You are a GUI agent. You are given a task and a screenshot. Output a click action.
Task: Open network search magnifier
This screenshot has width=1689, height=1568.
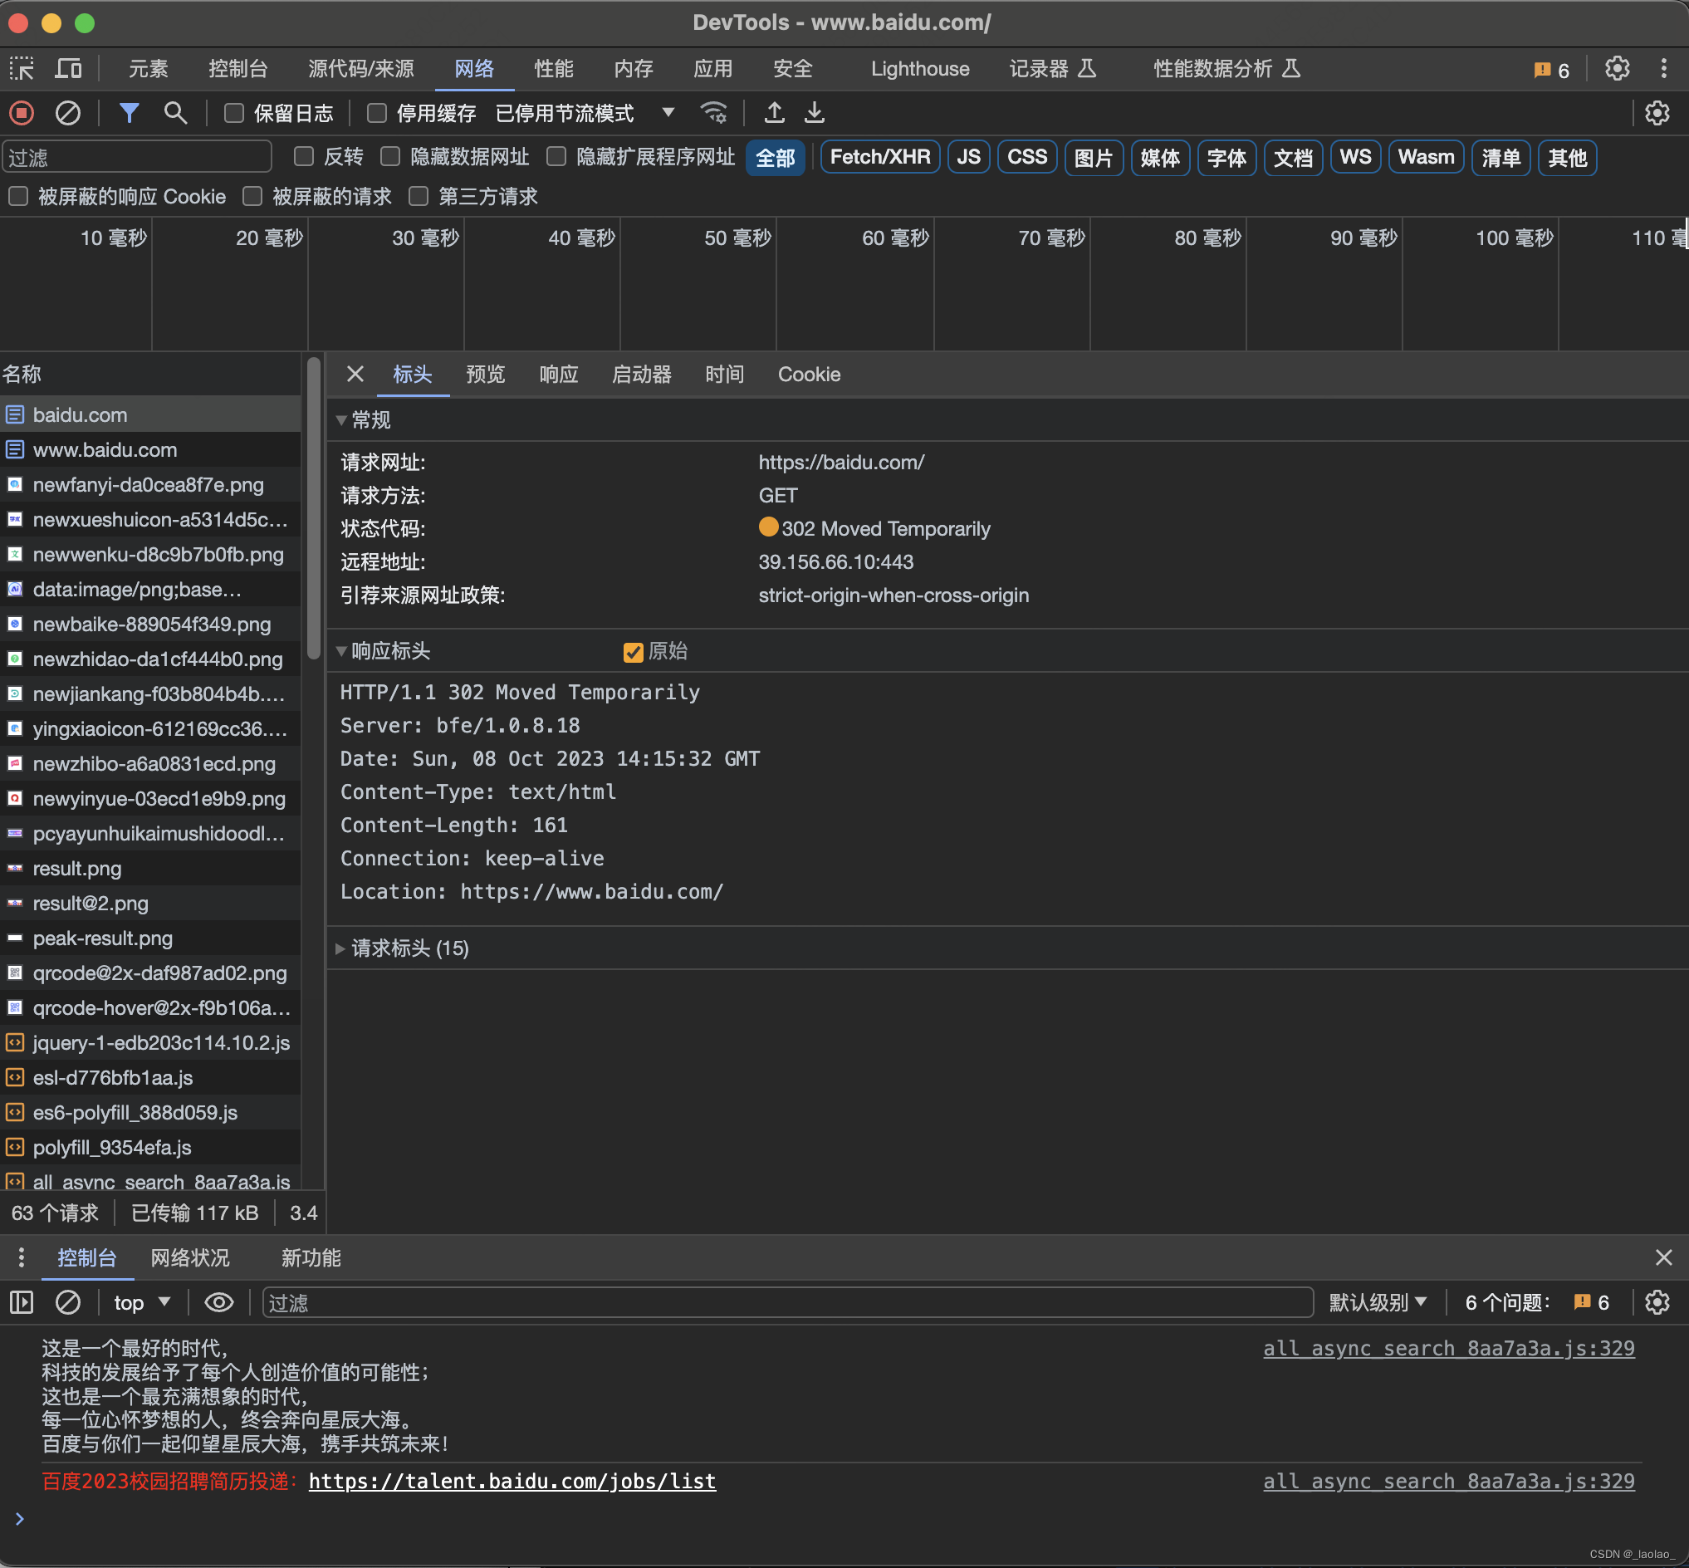click(x=175, y=113)
